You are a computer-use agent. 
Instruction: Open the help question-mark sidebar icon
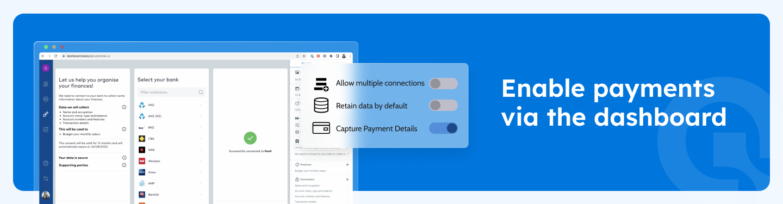tap(46, 163)
